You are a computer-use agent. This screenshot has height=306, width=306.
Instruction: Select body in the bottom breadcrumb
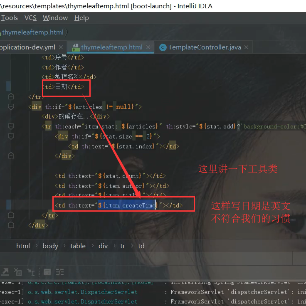50,246
